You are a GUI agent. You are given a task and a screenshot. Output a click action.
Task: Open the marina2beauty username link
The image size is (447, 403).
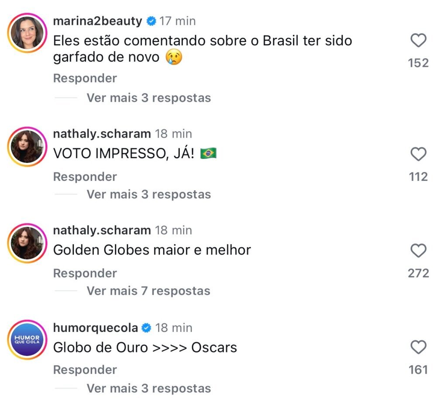[x=97, y=21]
